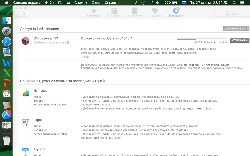This screenshot has height=156, width=250.
Task: Click the Pages app title
Action: pos(38,120)
